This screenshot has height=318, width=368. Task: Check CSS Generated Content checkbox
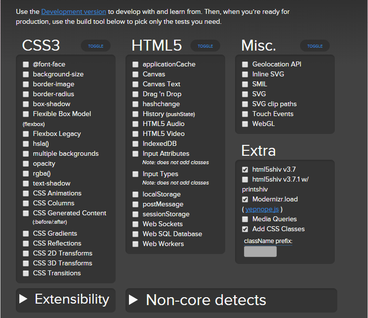click(x=26, y=213)
